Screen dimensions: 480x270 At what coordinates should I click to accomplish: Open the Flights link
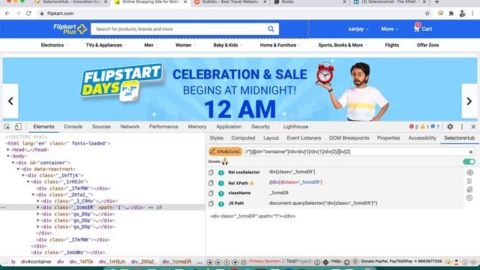pos(391,45)
